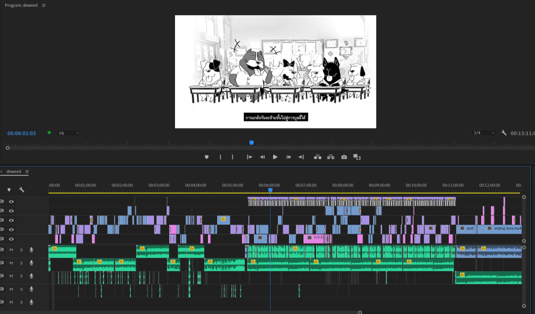Open timeline display settings wrench

pos(22,190)
